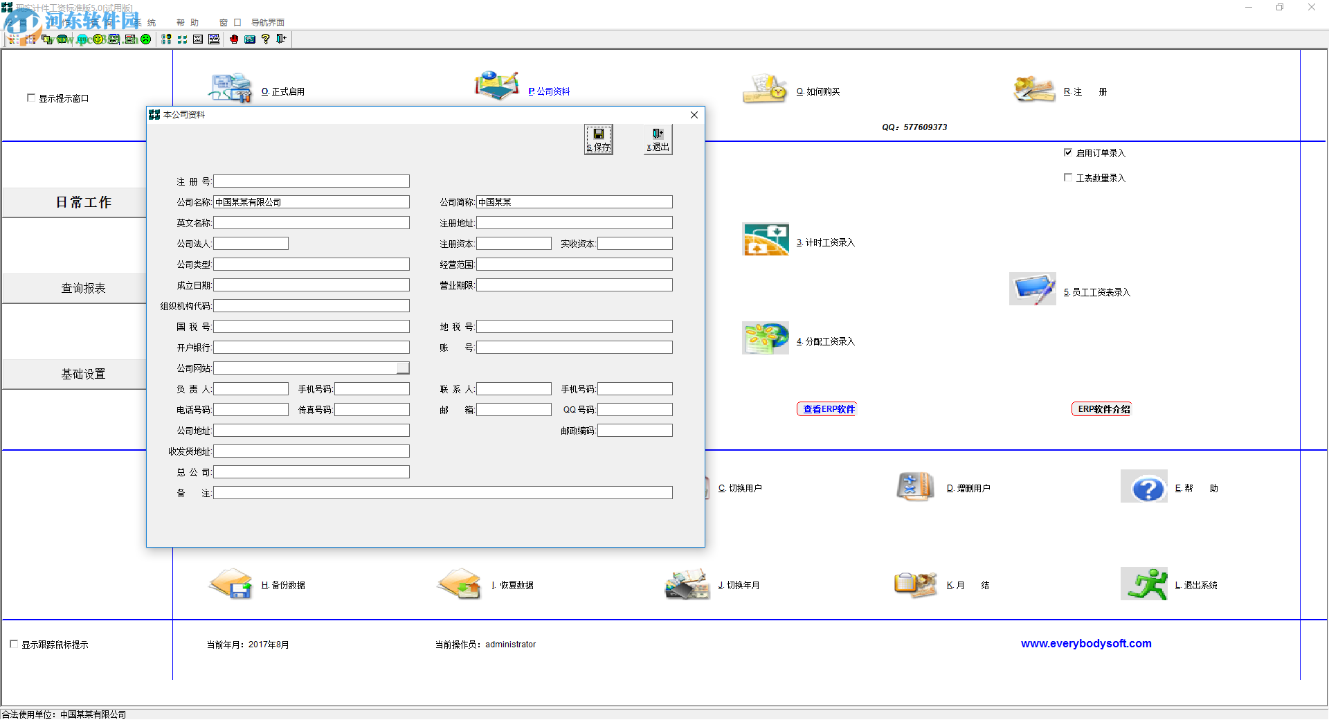Screen dimensions: 1329x720
Task: Click the 备注 input field
Action: 443,493
